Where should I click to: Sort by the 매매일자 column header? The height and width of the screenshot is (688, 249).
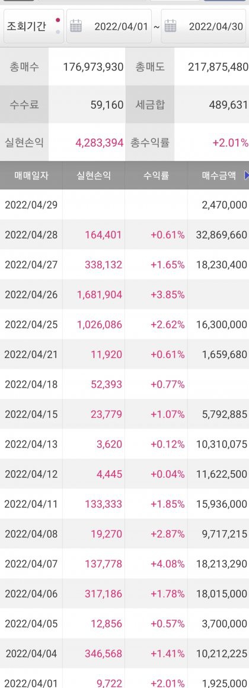coord(31,176)
